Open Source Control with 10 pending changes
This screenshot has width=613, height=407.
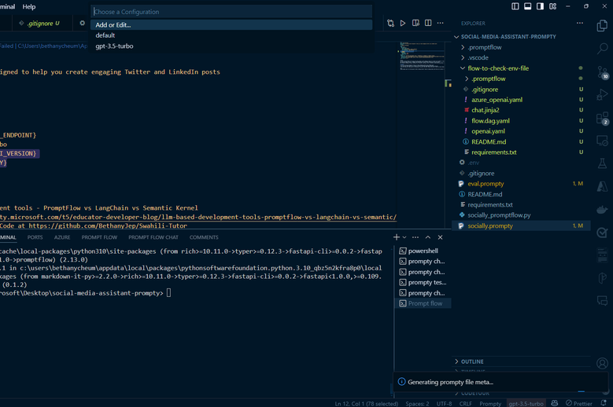(602, 72)
